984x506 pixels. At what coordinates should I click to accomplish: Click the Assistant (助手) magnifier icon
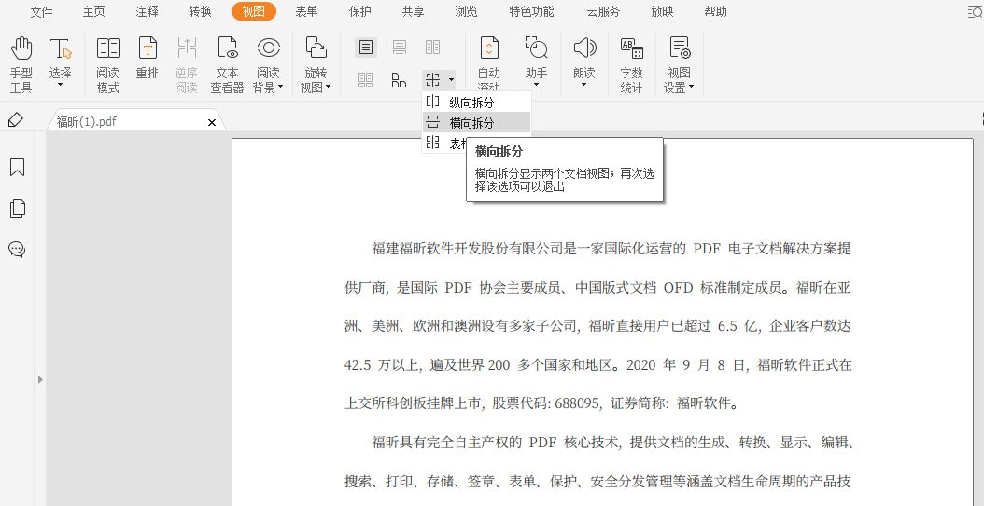(x=537, y=48)
